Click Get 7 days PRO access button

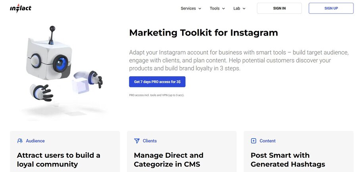pyautogui.click(x=157, y=82)
